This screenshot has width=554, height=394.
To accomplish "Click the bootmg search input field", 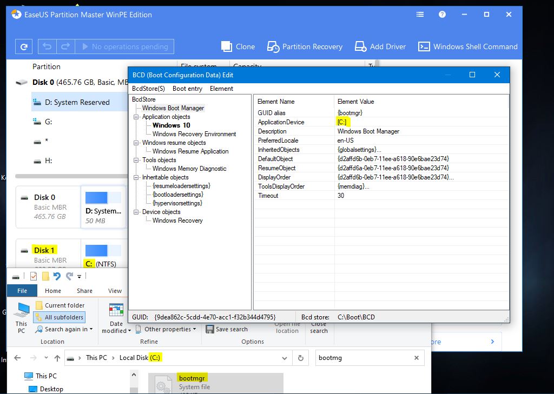I will pos(362,358).
